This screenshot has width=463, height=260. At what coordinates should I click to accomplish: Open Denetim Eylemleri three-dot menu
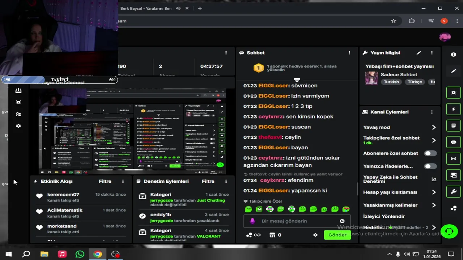click(226, 181)
